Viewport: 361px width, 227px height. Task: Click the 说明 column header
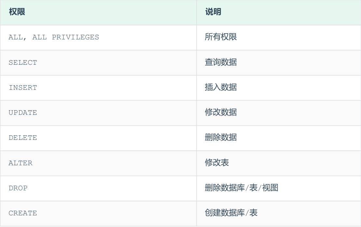(213, 12)
